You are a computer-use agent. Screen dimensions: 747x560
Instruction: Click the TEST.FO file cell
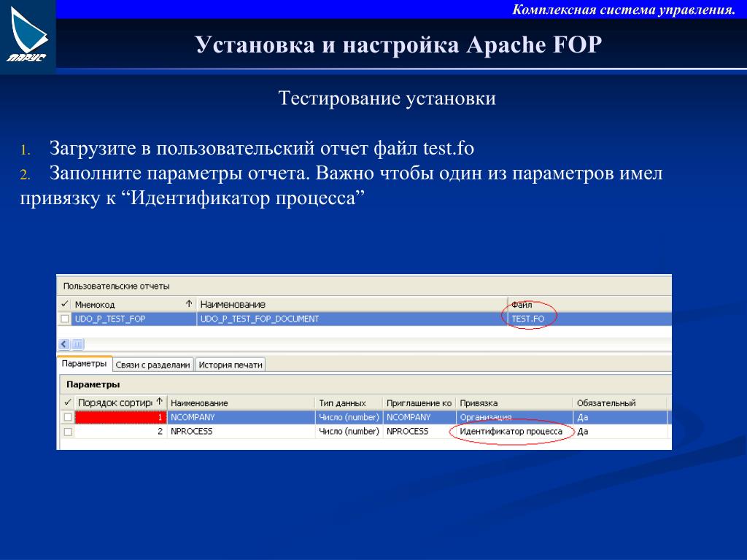pos(589,319)
